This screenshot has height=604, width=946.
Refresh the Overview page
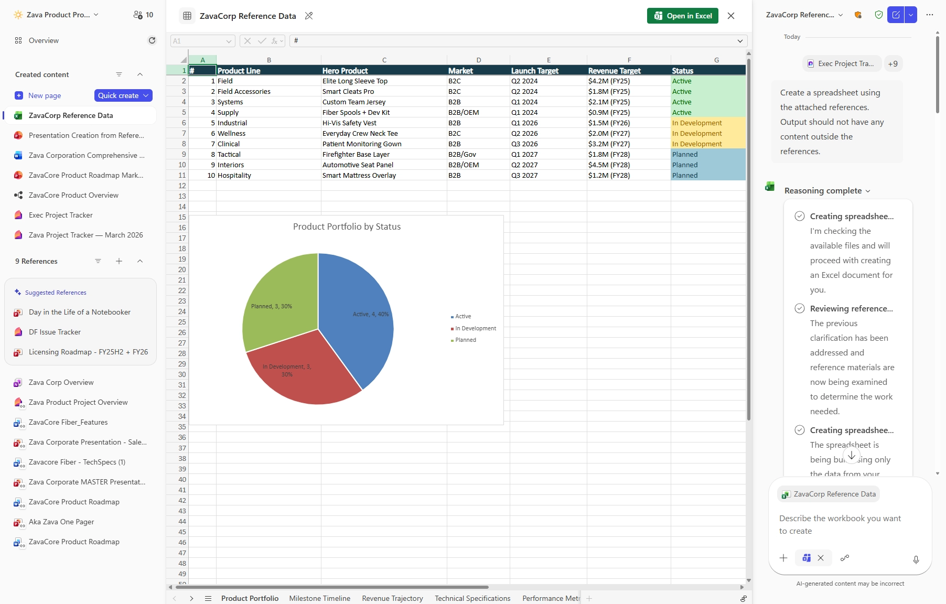pyautogui.click(x=152, y=40)
